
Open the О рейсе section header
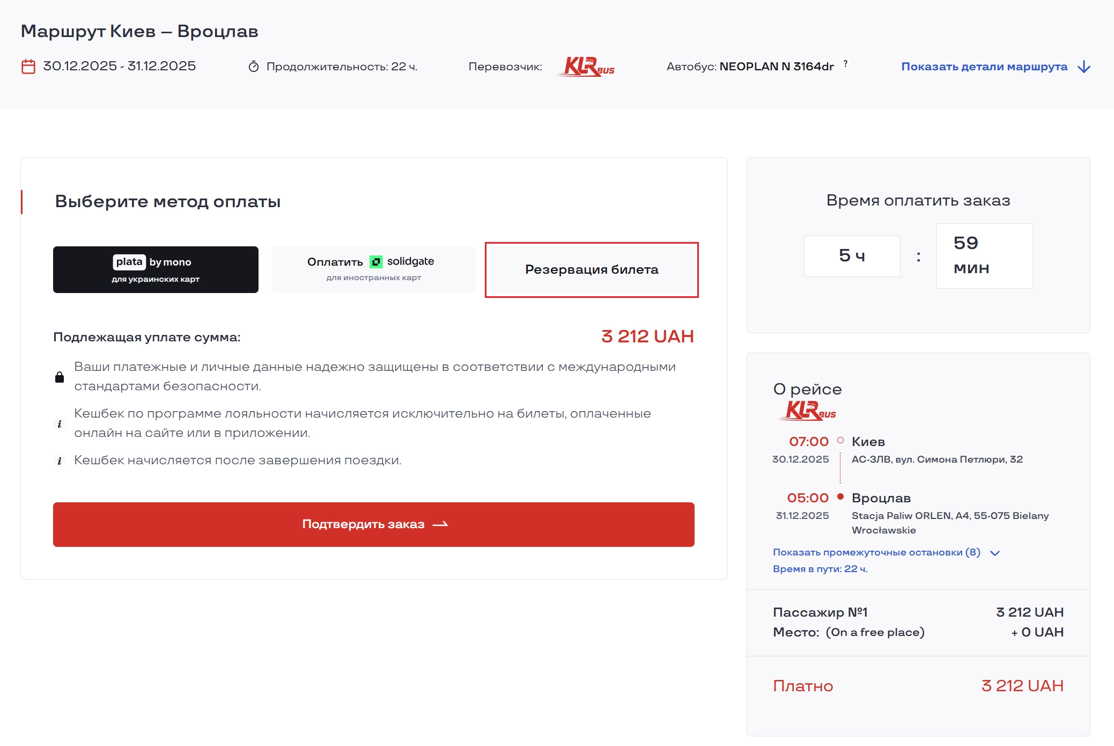point(807,389)
